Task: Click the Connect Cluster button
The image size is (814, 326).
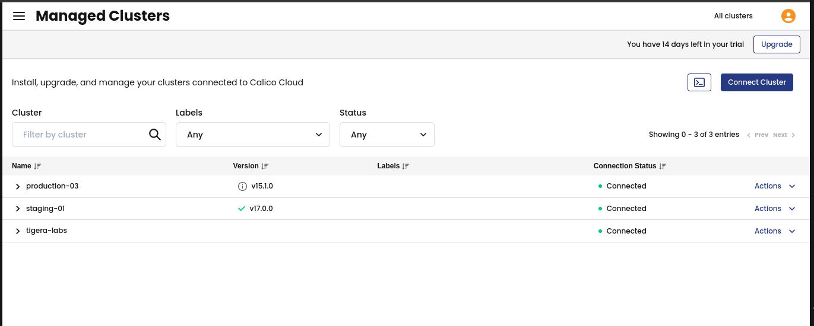Action: click(756, 82)
